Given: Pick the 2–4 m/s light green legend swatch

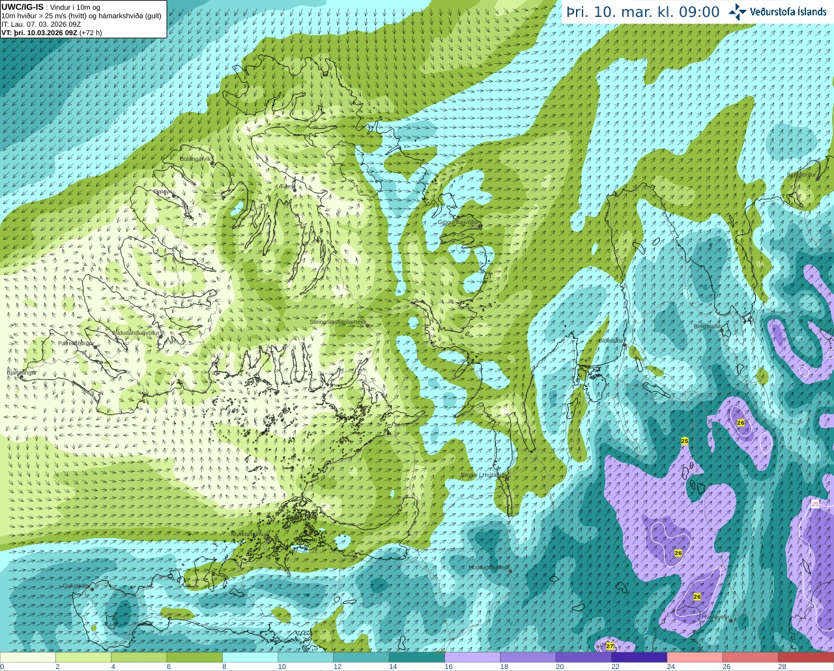Looking at the screenshot, I should click(x=83, y=657).
